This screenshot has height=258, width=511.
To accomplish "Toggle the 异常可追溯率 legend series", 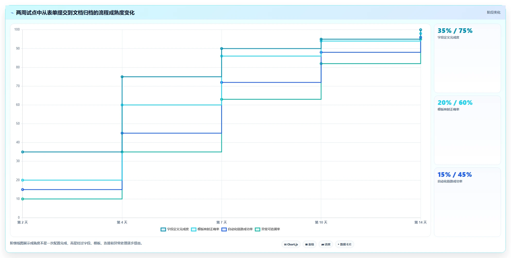I will 267,229.
